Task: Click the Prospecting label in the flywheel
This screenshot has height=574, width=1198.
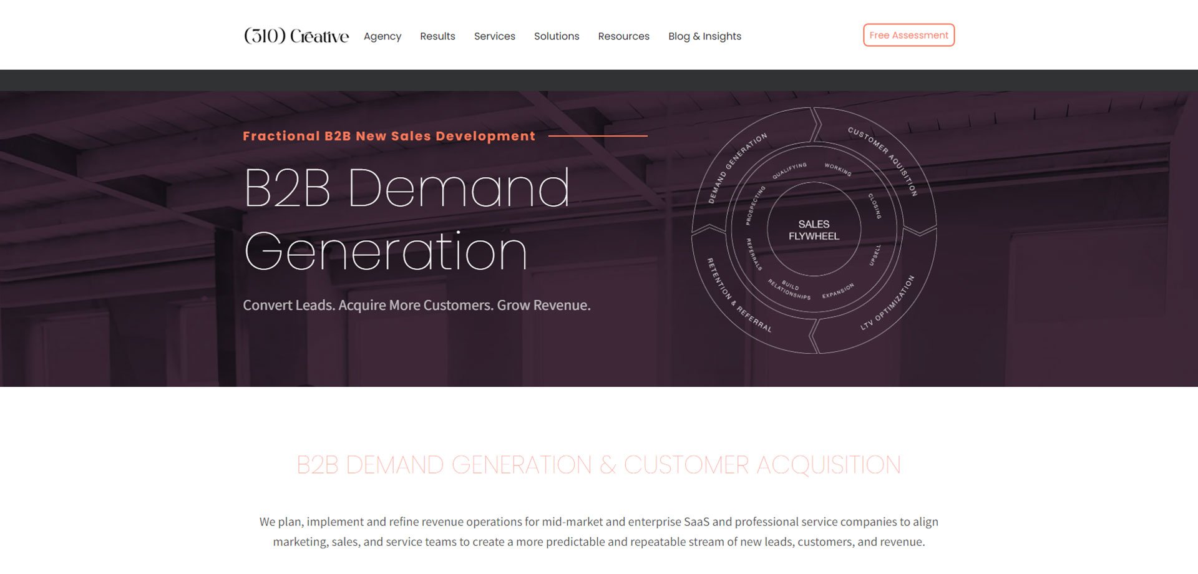Action: tap(755, 205)
